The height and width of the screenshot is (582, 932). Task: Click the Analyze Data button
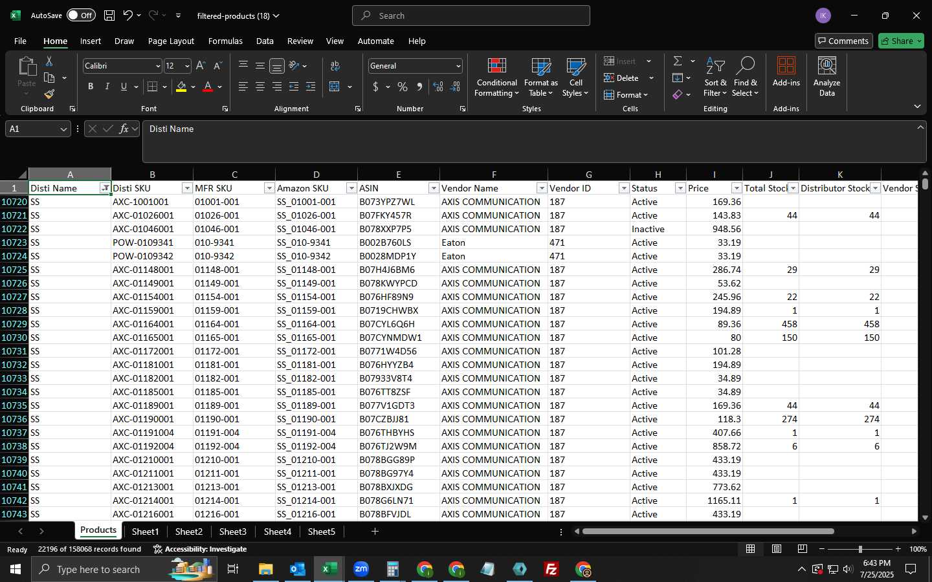click(x=827, y=77)
